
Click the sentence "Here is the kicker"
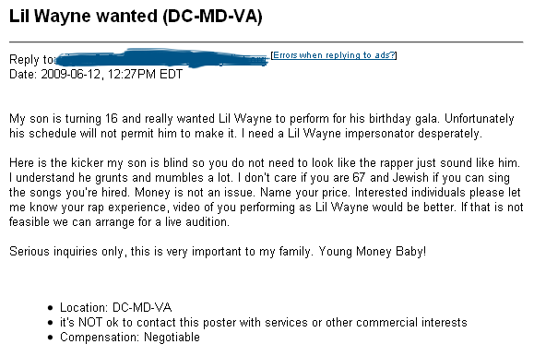click(x=265, y=162)
